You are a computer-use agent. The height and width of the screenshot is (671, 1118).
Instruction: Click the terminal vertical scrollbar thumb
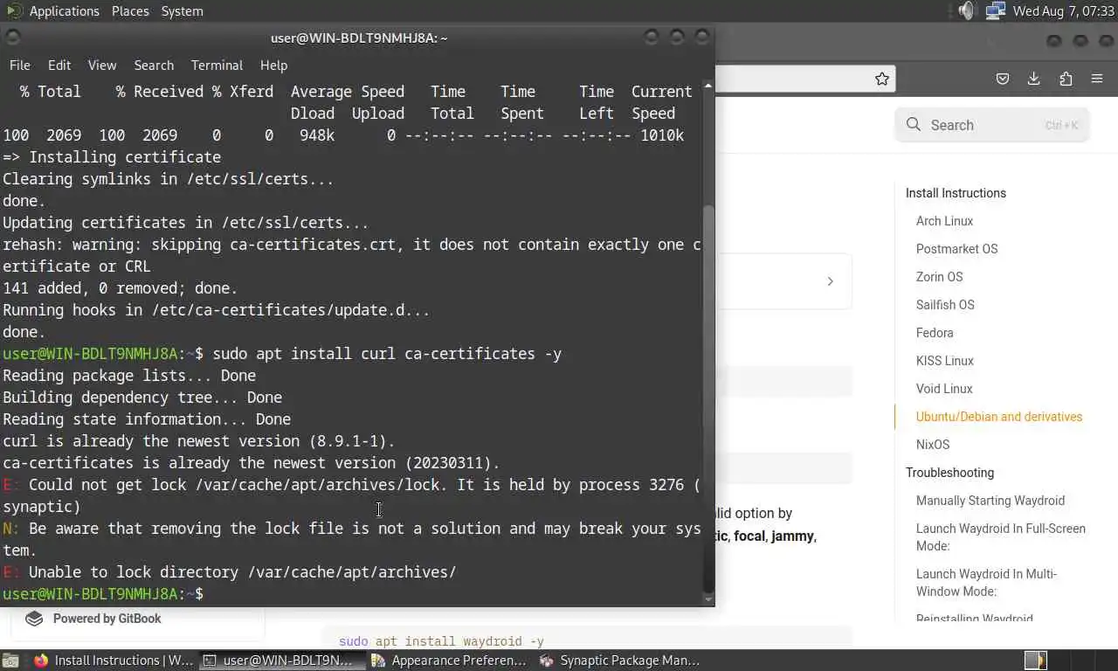pos(708,398)
